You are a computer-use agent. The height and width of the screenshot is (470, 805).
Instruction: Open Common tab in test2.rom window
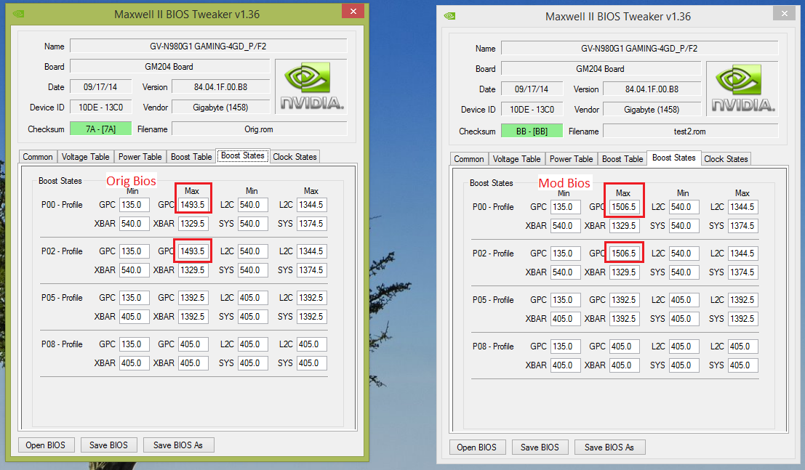(469, 159)
